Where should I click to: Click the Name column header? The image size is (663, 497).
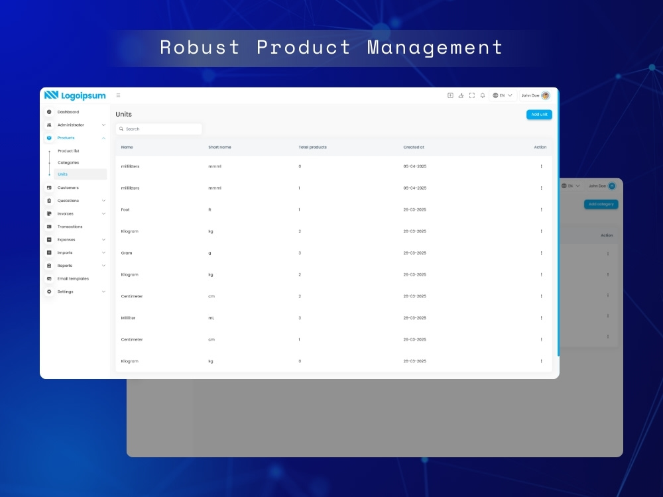point(127,147)
